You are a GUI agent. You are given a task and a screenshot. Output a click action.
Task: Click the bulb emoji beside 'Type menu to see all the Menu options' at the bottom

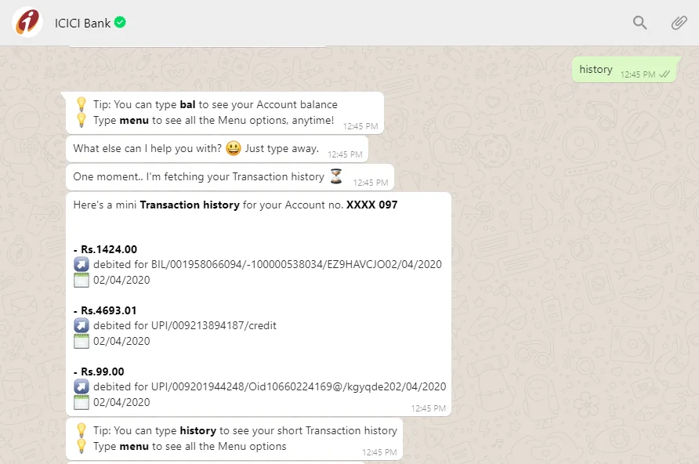81,446
